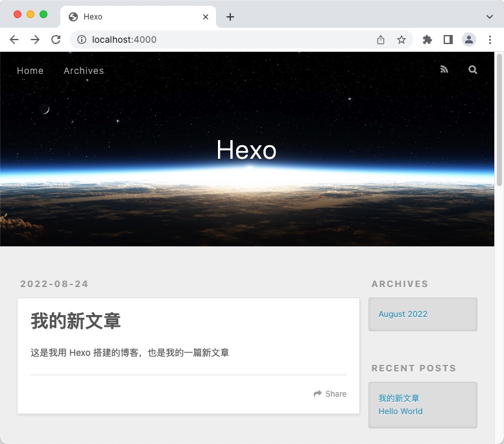Open a new browser tab
This screenshot has width=504, height=444.
pos(230,17)
